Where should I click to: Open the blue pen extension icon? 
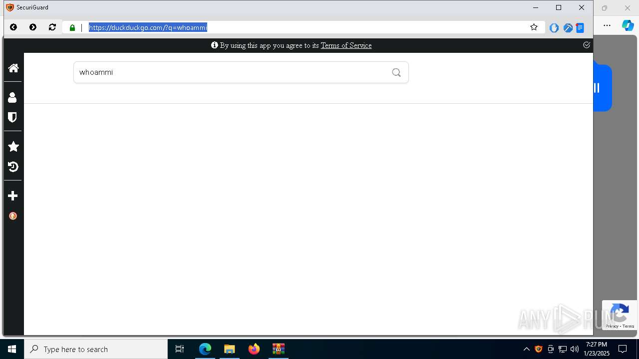[568, 28]
